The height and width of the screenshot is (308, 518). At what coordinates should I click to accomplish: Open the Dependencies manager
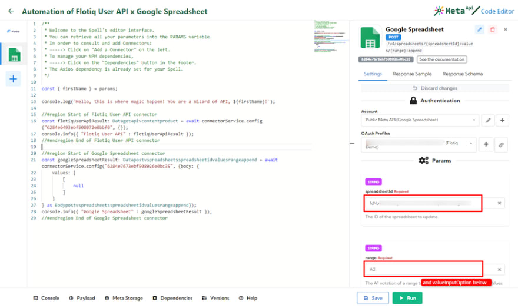pyautogui.click(x=172, y=298)
